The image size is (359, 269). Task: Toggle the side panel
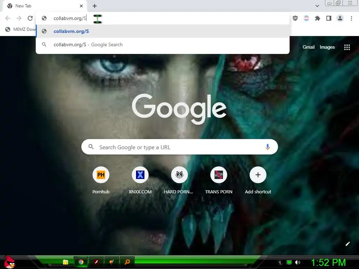pos(329,18)
